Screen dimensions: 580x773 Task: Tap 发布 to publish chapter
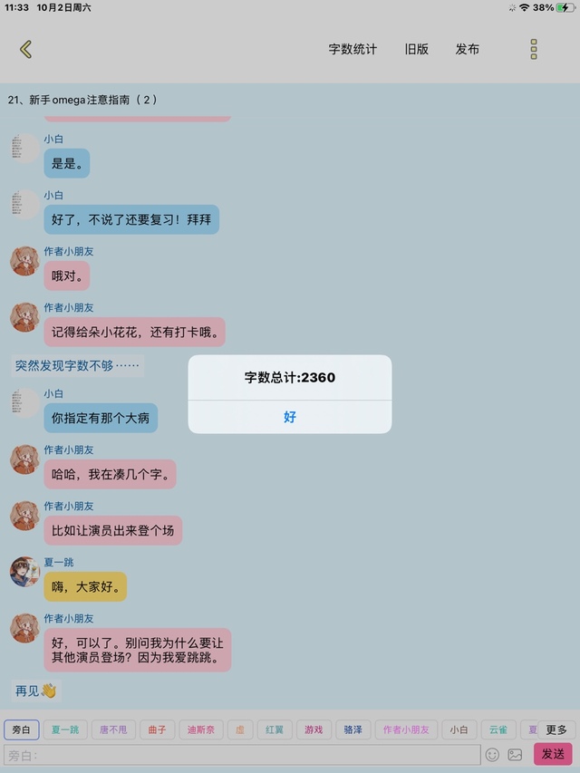coord(467,49)
